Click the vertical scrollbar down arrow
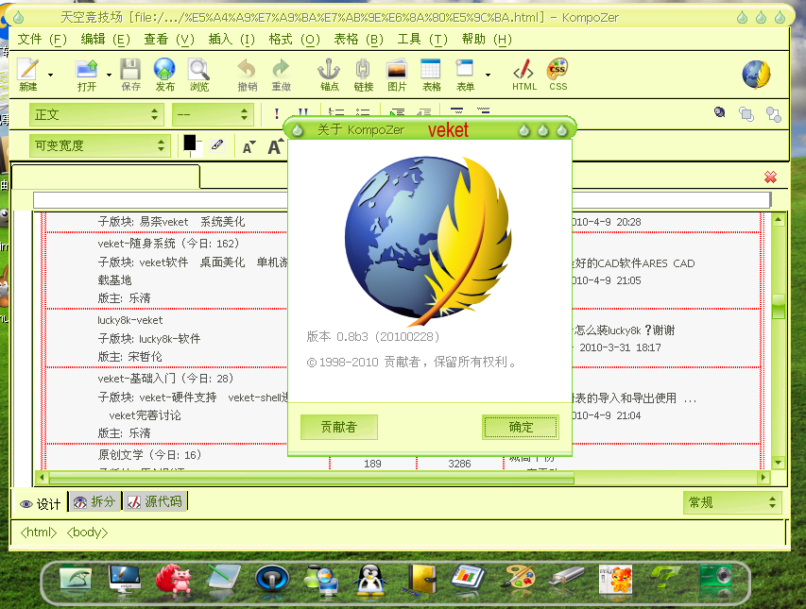The width and height of the screenshot is (806, 609). tap(779, 463)
